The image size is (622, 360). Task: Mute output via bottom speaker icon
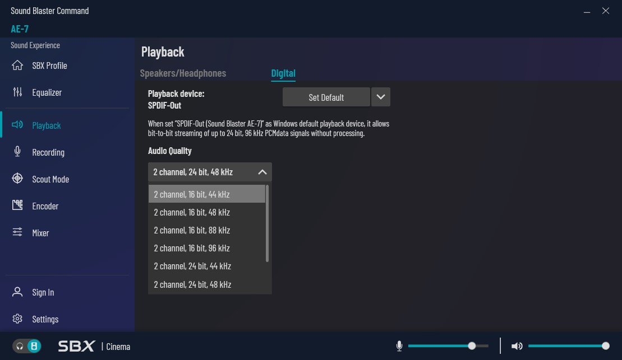point(517,346)
